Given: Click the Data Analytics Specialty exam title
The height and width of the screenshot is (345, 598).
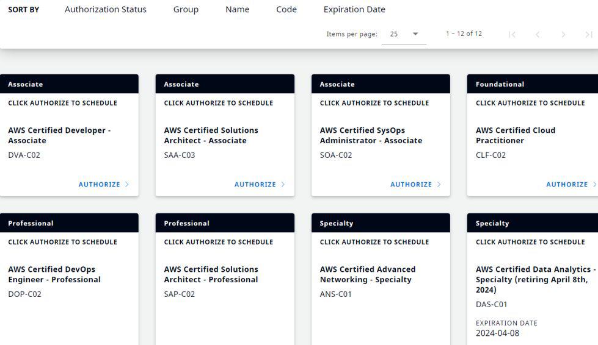Looking at the screenshot, I should coord(535,279).
